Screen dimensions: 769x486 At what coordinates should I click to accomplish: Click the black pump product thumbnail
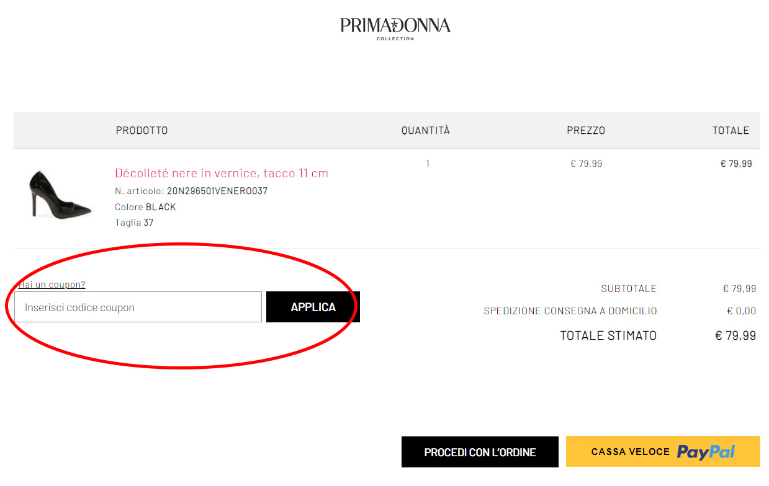pos(59,196)
